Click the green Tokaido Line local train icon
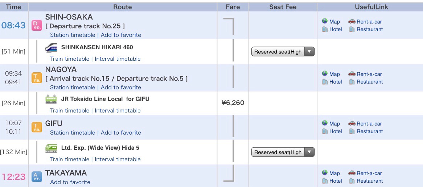The width and height of the screenshot is (423, 187). tap(51, 99)
